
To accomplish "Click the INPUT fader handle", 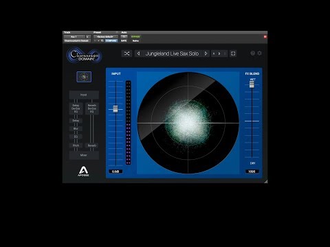I will [x=115, y=109].
